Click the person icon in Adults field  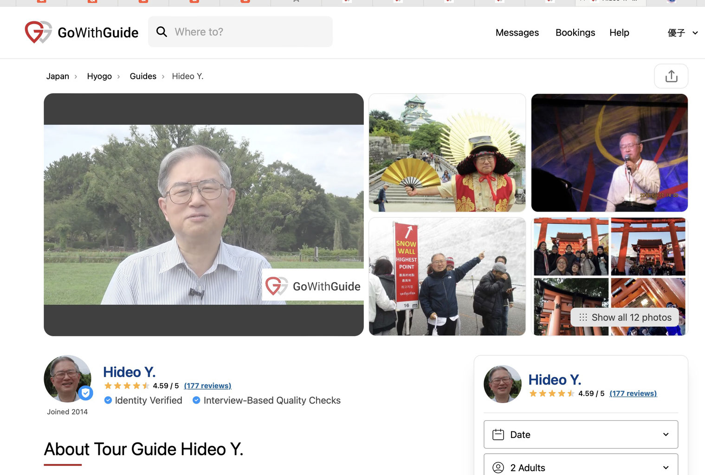coord(498,468)
